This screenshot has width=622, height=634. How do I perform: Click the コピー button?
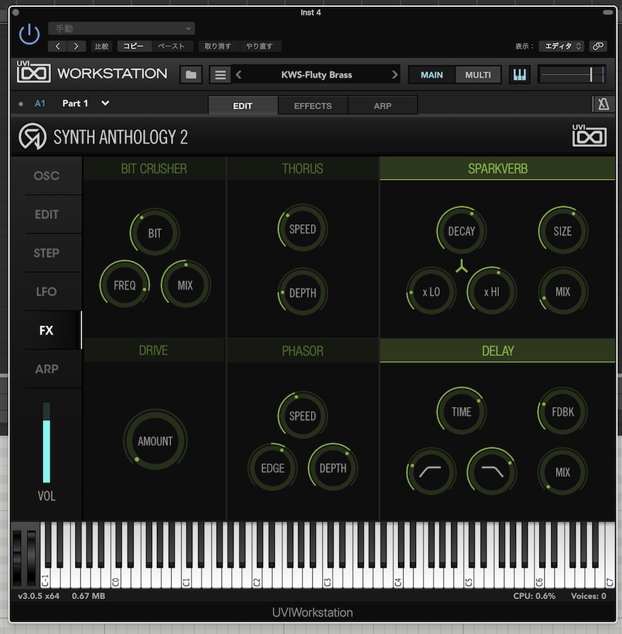click(132, 46)
